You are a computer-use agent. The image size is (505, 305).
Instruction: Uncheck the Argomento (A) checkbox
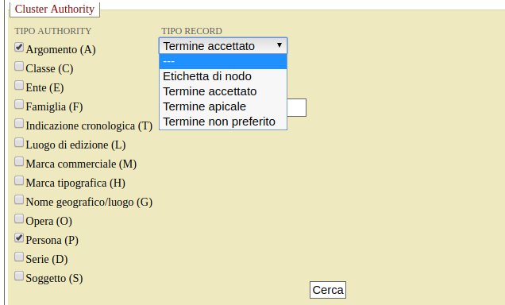(19, 48)
